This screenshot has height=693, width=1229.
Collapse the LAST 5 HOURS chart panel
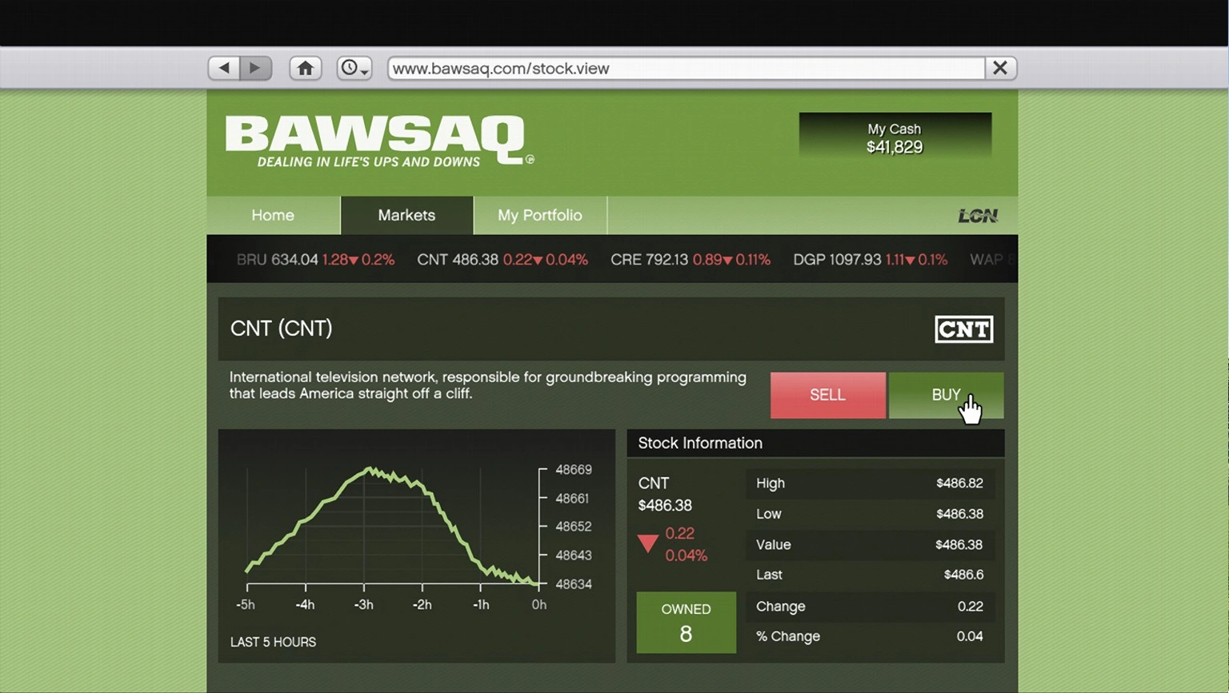click(x=273, y=642)
